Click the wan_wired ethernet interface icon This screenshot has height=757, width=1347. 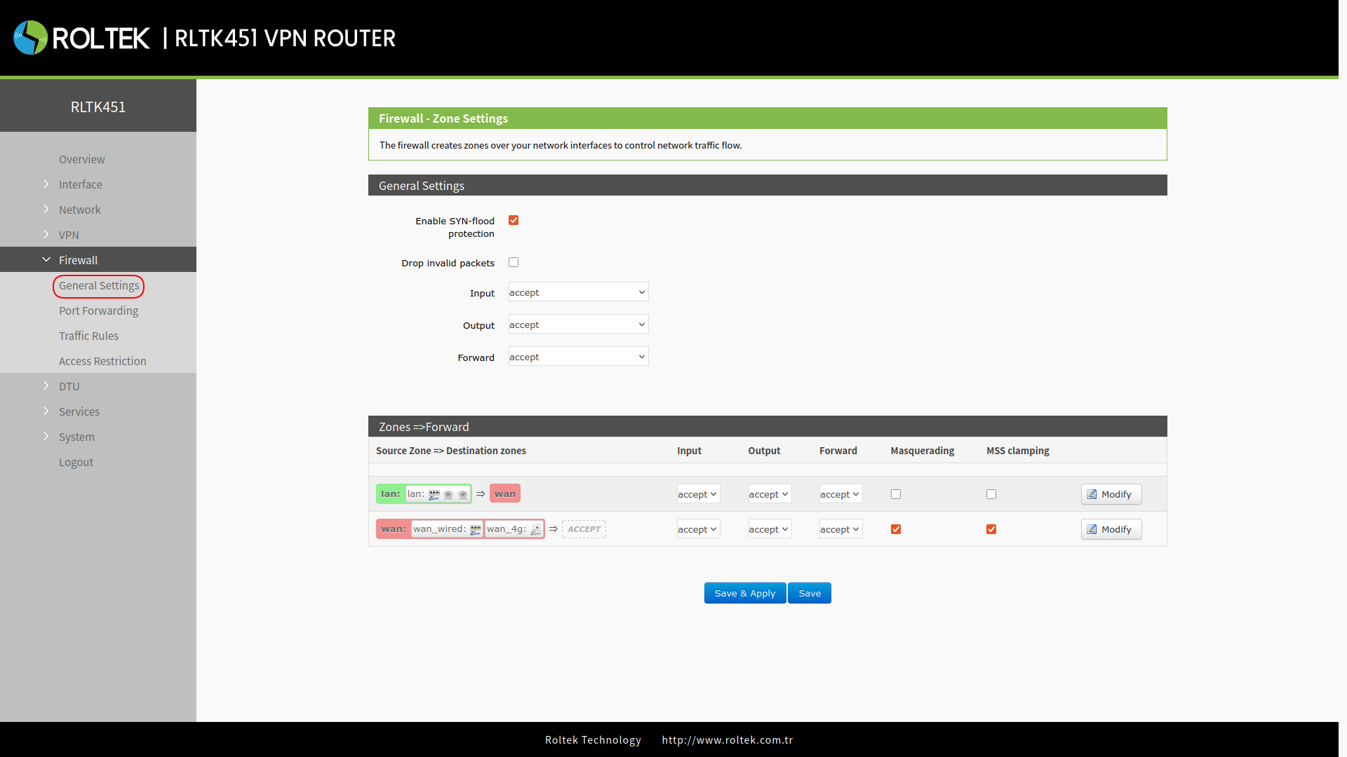476,530
